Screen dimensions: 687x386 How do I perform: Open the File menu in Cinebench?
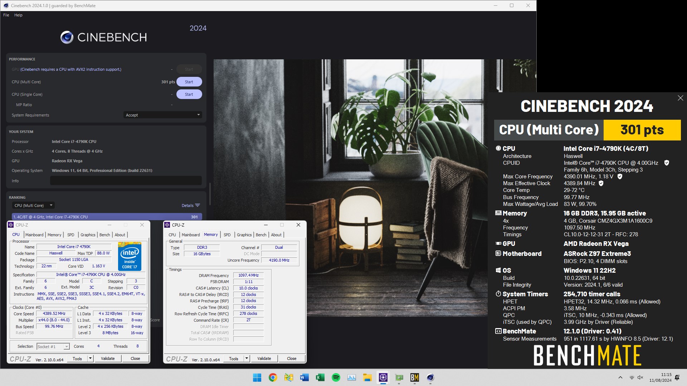click(x=6, y=15)
